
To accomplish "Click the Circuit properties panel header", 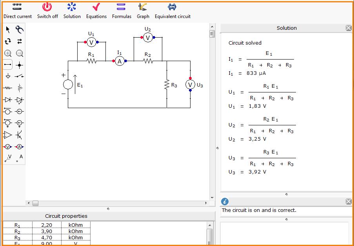I will pos(108,216).
